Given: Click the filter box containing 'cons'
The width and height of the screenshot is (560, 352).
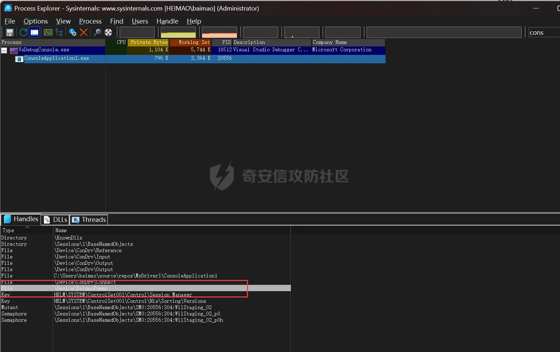Looking at the screenshot, I should tap(544, 32).
